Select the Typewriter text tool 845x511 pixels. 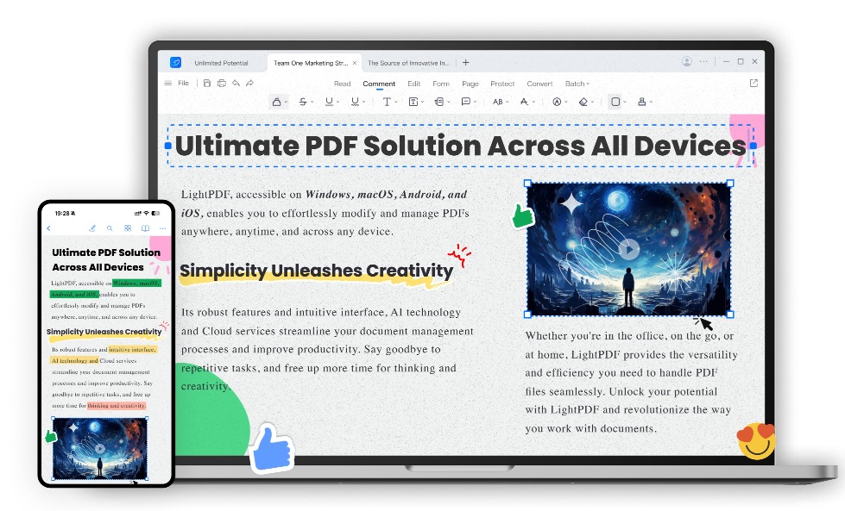pyautogui.click(x=387, y=102)
